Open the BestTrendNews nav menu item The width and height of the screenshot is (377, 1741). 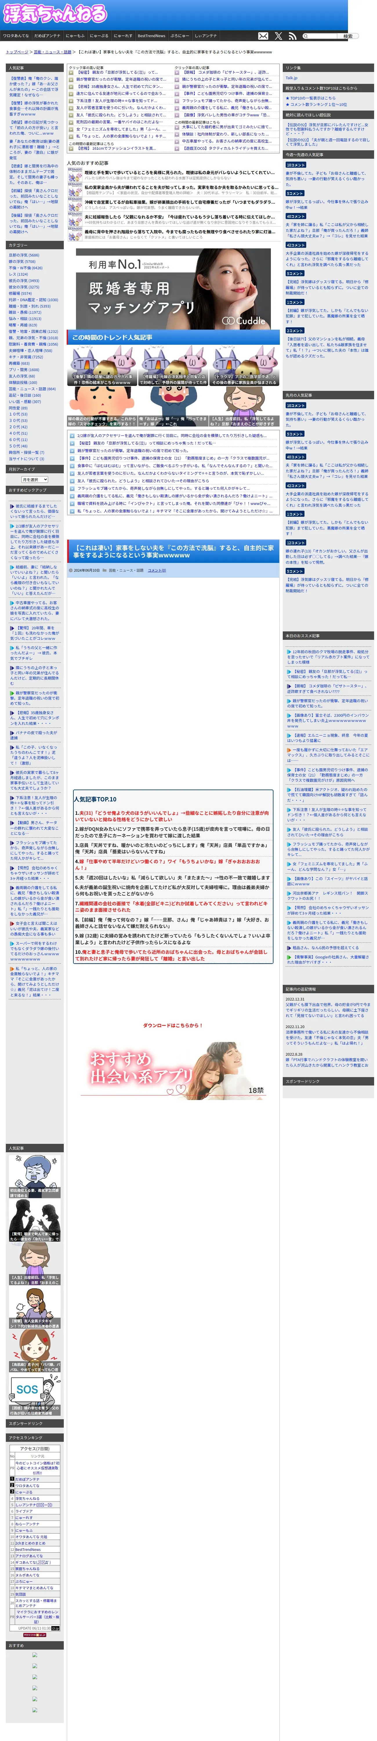(x=151, y=36)
